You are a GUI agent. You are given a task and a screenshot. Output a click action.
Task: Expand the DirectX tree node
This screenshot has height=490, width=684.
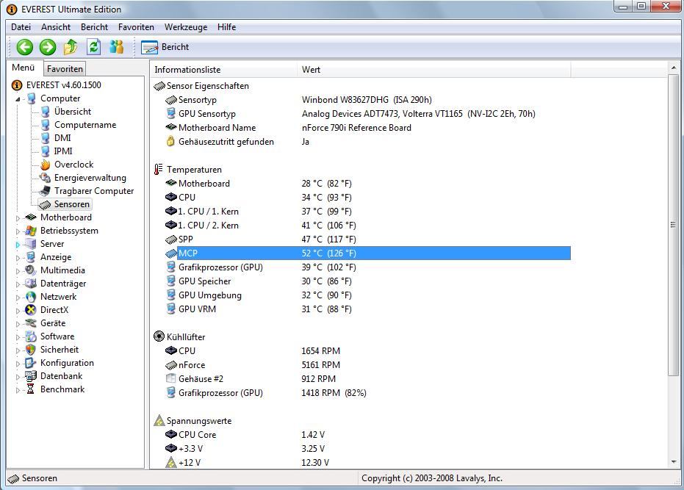coord(18,311)
